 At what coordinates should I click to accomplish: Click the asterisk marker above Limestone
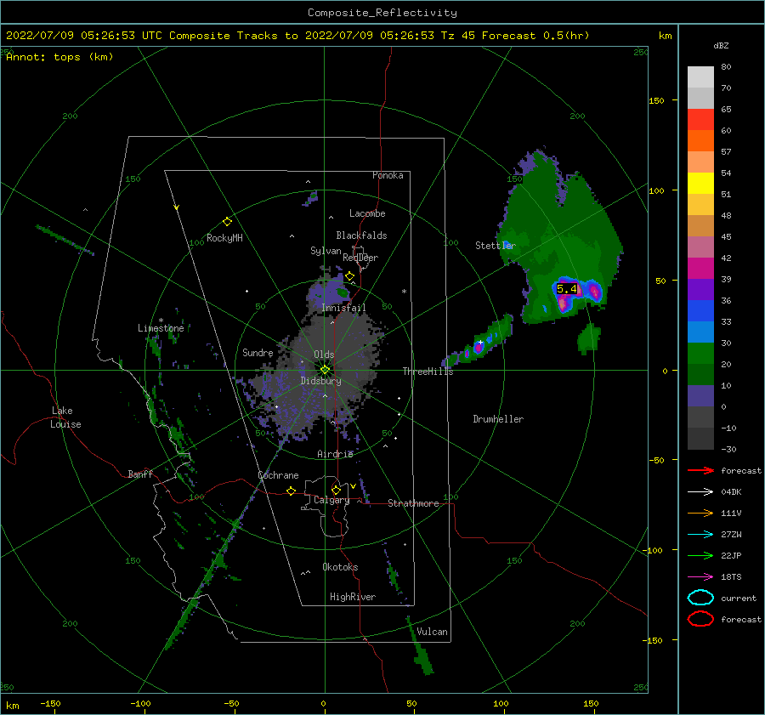pyautogui.click(x=161, y=321)
